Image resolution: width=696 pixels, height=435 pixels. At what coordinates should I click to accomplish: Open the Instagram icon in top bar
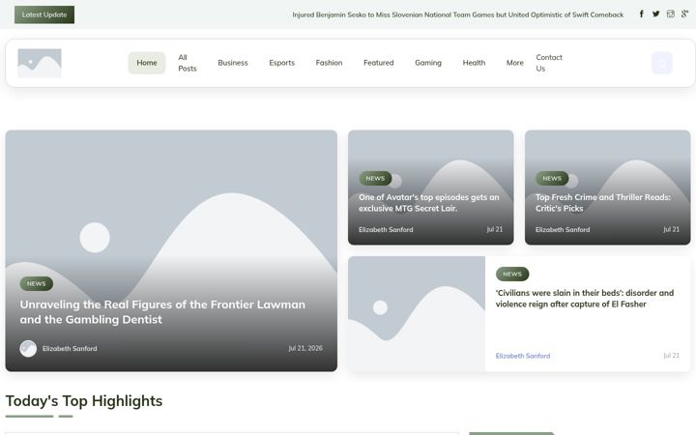[670, 14]
